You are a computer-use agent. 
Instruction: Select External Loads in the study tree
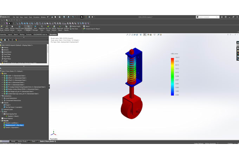click(7, 110)
